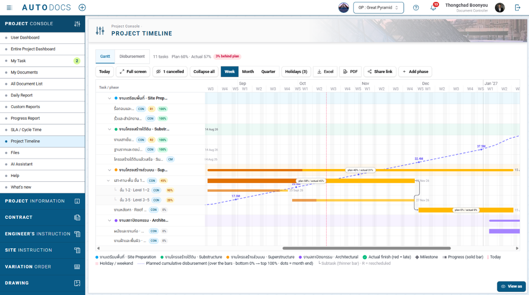Select Quarter view scale
The height and width of the screenshot is (295, 529).
tap(268, 71)
